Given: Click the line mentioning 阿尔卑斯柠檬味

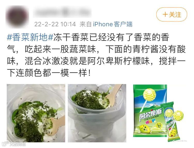Looking at the screenshot, I should (x=96, y=61).
